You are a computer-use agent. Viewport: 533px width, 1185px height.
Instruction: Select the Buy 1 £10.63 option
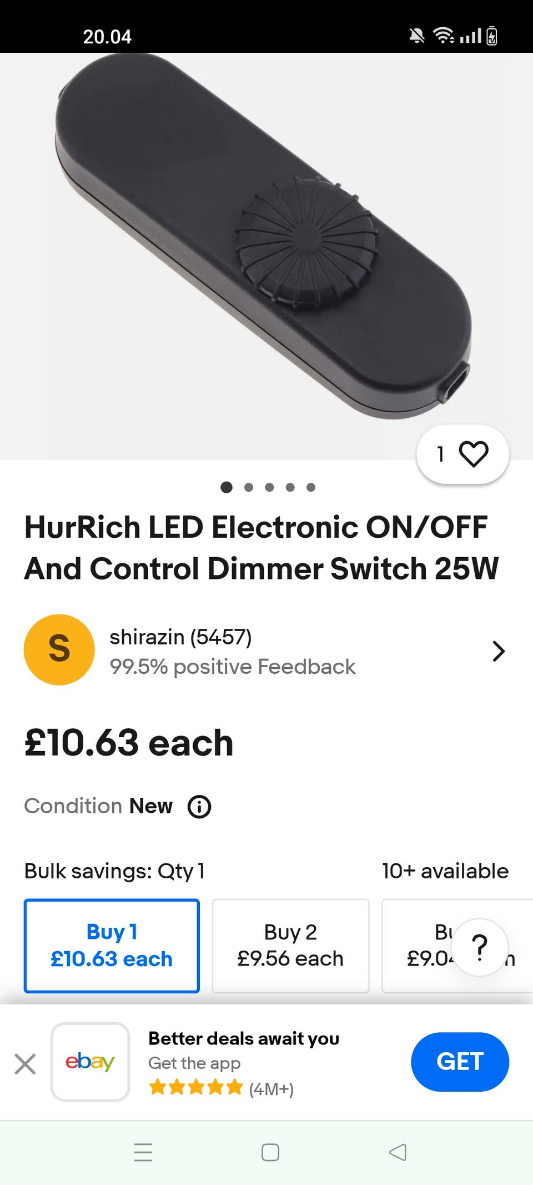point(112,945)
